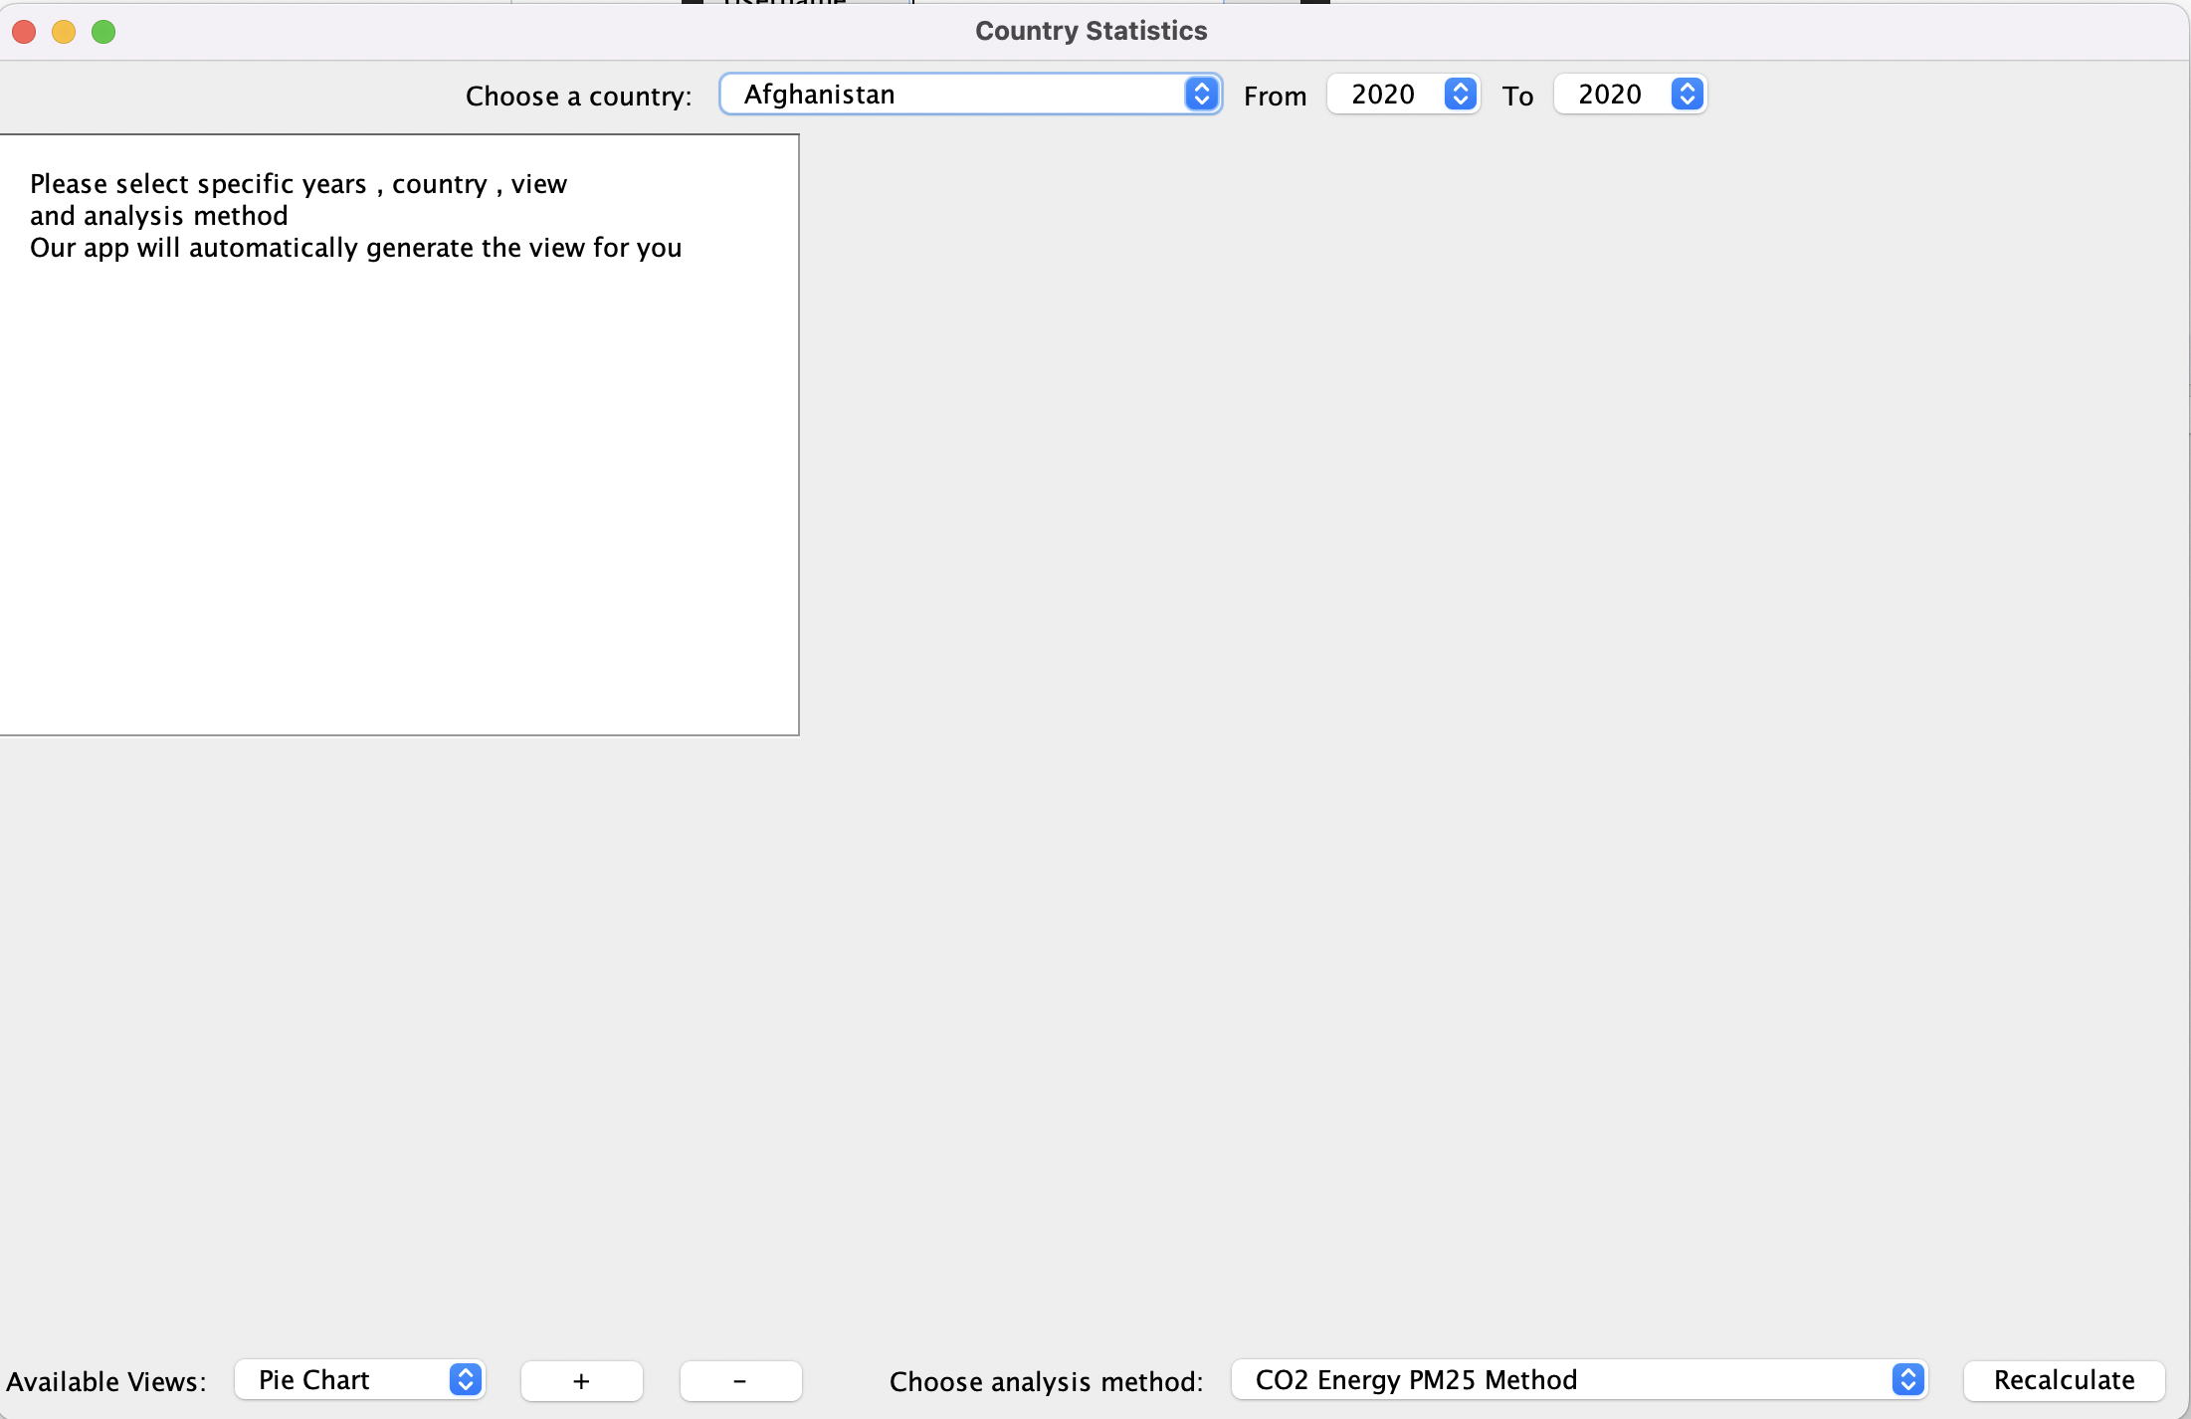This screenshot has width=2191, height=1419.
Task: Open the From year 2020 dropdown
Action: [1385, 95]
